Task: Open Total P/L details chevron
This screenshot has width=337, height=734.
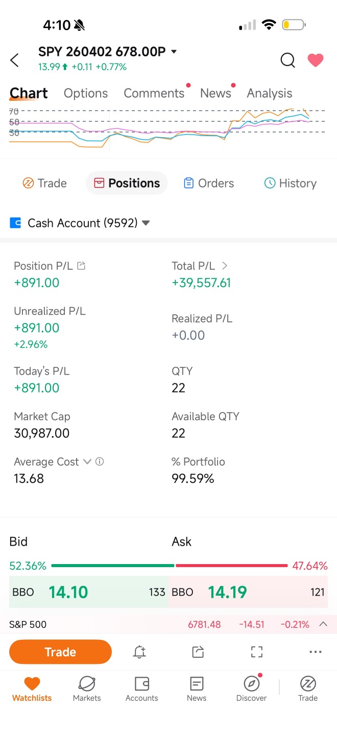Action: (x=225, y=266)
